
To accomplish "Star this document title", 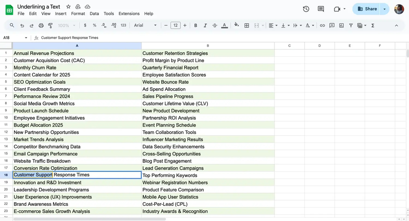I will 68,7.
